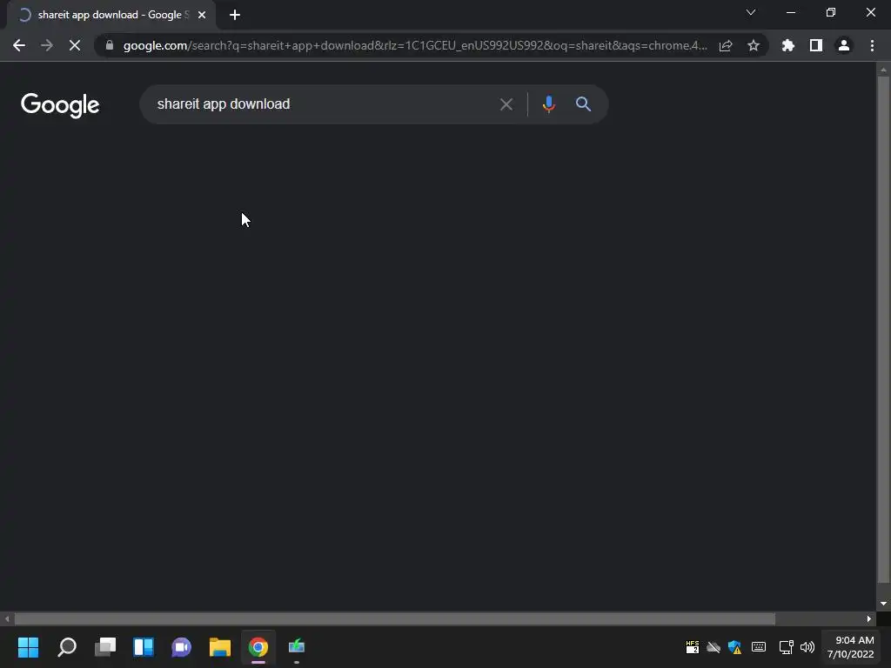Stop loading the page

pos(75,45)
